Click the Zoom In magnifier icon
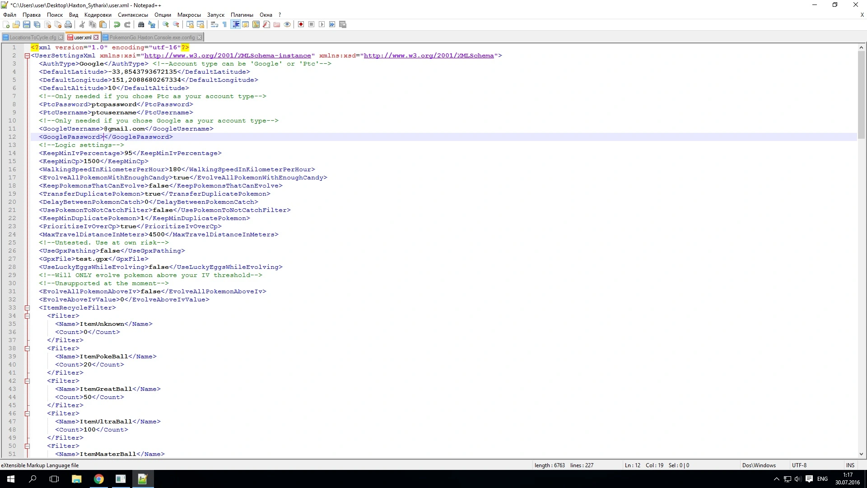Viewport: 867px width, 488px height. click(x=166, y=24)
